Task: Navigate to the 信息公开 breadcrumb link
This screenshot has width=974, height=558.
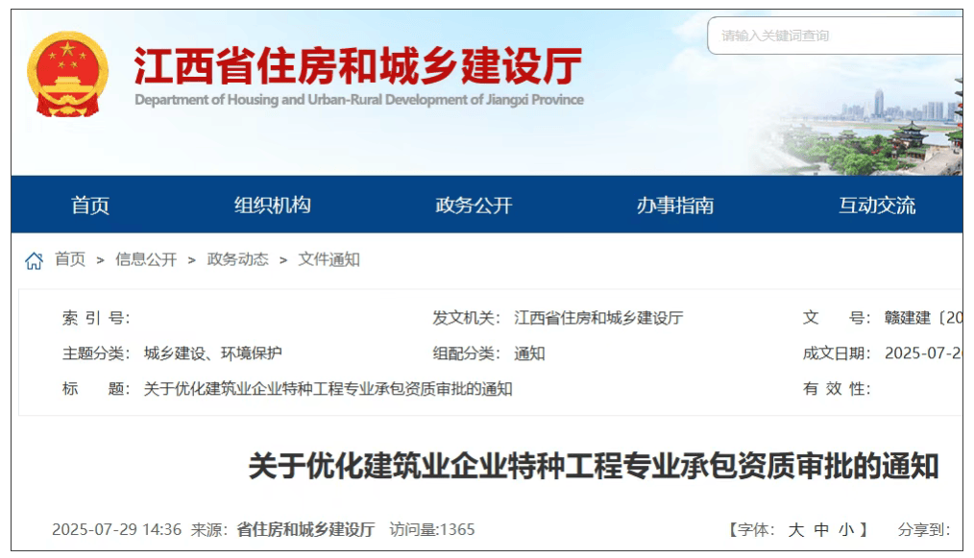Action: point(146,259)
